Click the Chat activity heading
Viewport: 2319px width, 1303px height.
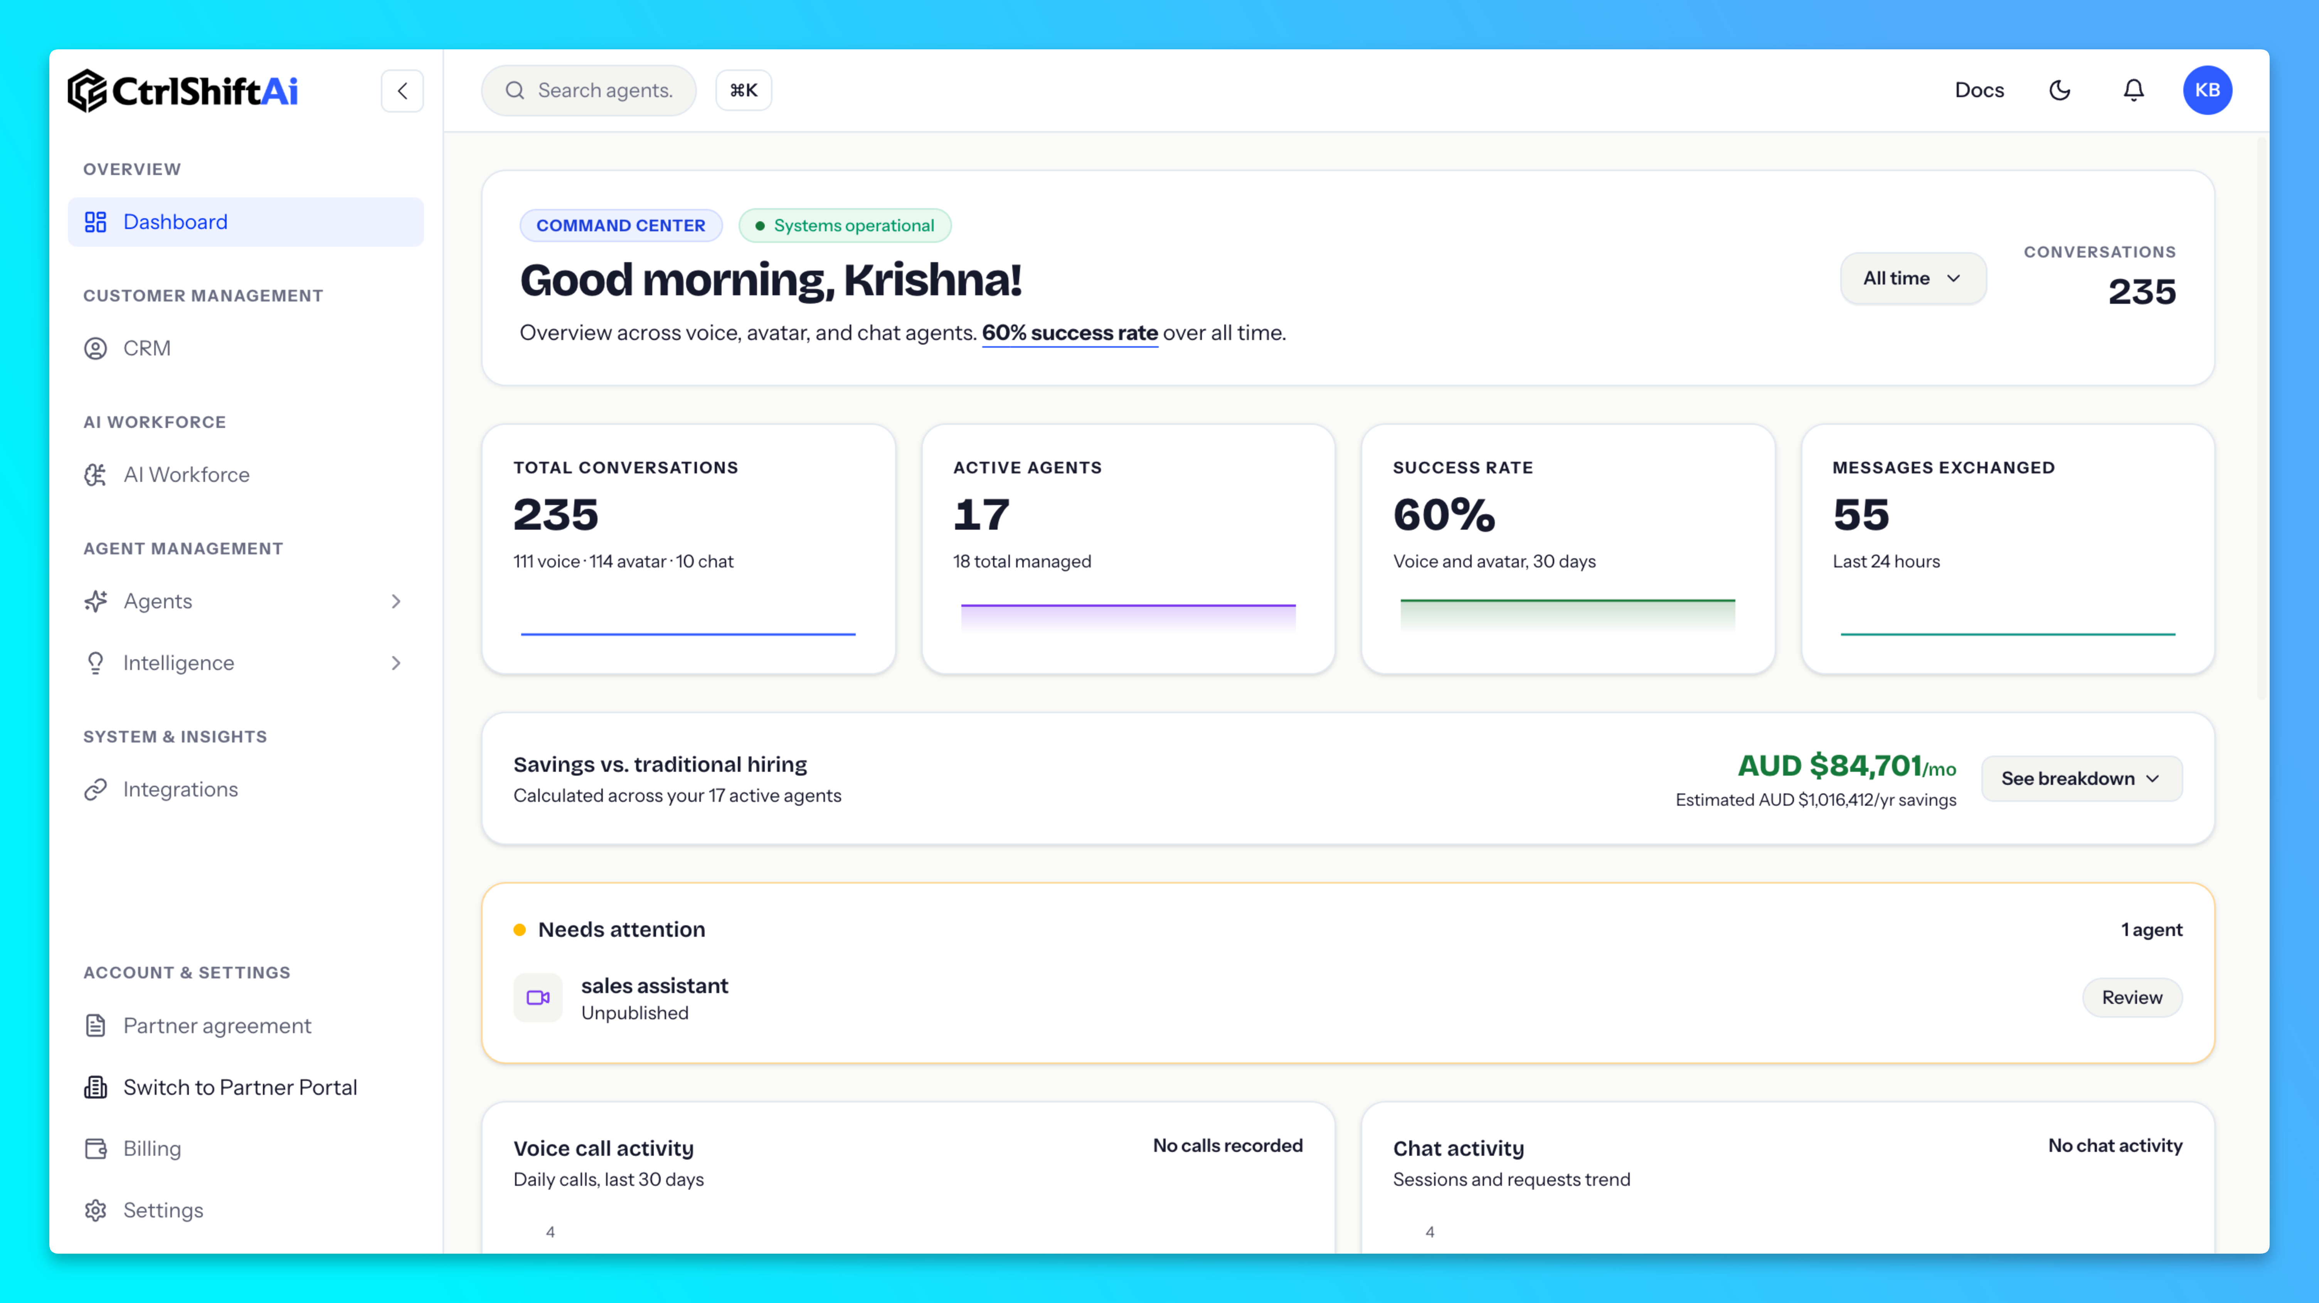tap(1458, 1149)
